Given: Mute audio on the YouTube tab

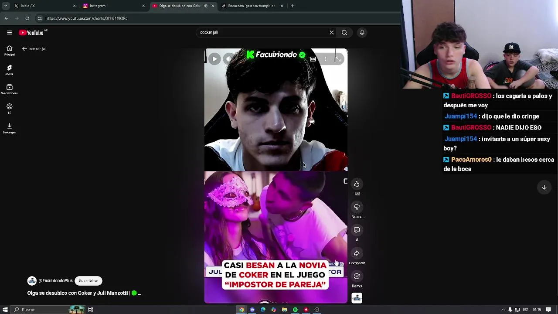Looking at the screenshot, I should [206, 6].
